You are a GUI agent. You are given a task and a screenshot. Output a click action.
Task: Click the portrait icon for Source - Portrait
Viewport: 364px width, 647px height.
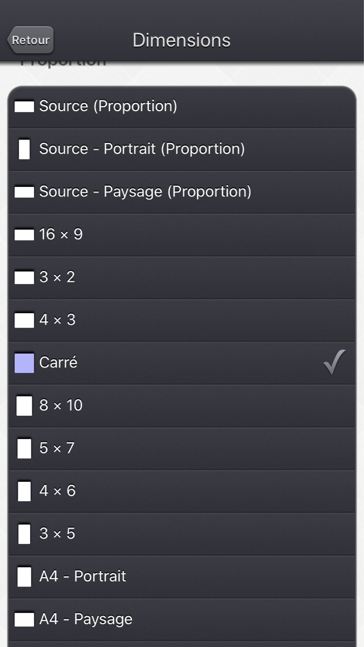pos(24,149)
